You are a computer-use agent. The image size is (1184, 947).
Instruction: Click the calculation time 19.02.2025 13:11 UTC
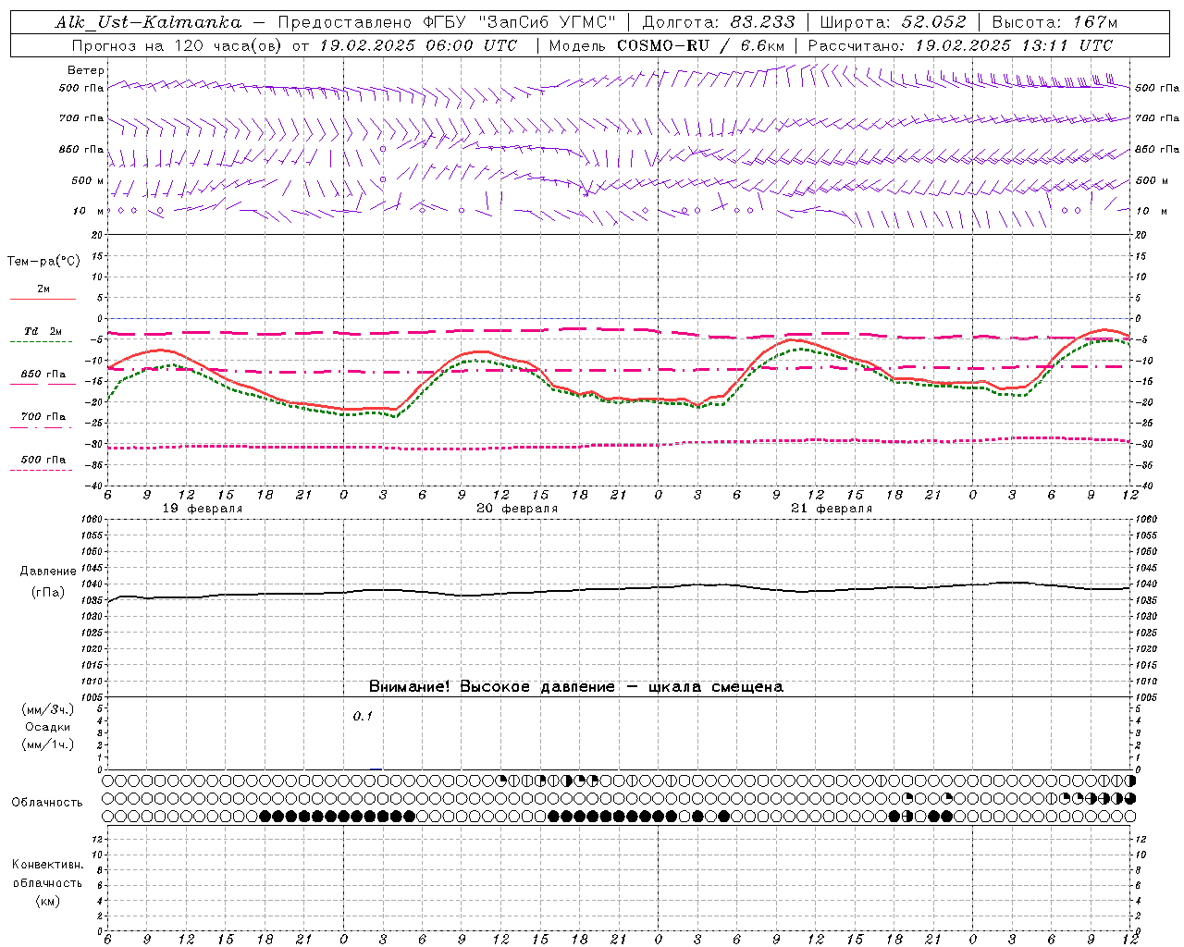point(1013,45)
